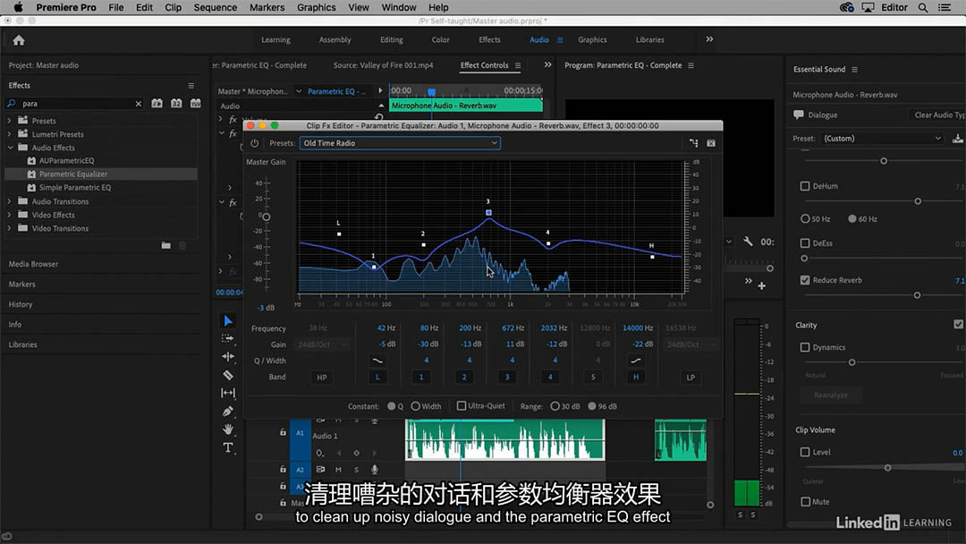The width and height of the screenshot is (966, 544).
Task: Open the Program monitor button editor plus
Action: (x=762, y=285)
